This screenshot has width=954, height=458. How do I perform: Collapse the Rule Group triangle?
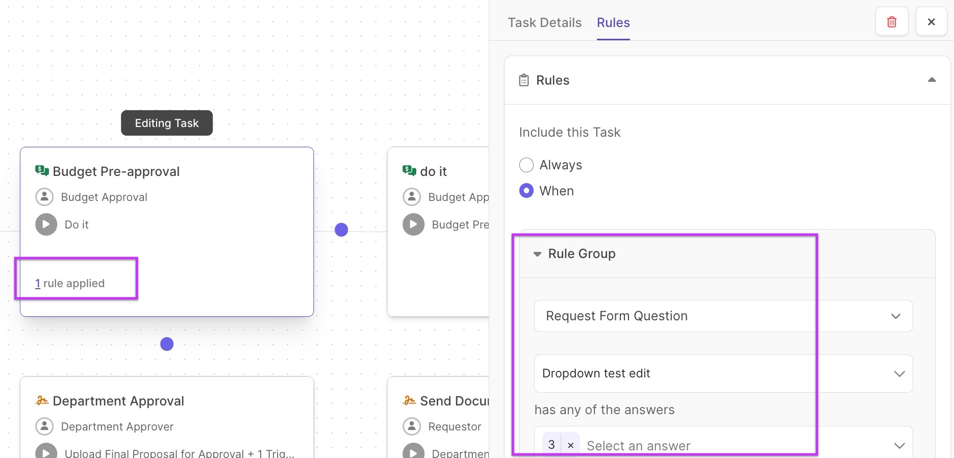click(537, 254)
